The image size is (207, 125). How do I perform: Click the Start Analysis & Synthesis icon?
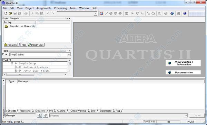tap(137, 13)
